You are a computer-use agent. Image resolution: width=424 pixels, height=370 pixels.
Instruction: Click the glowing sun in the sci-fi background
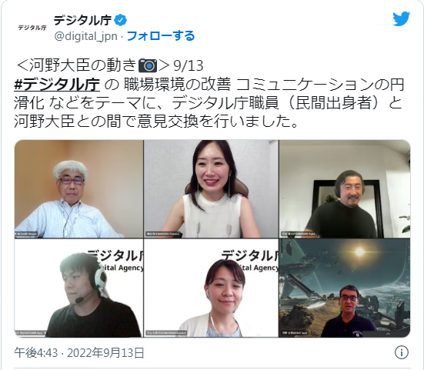(x=359, y=252)
